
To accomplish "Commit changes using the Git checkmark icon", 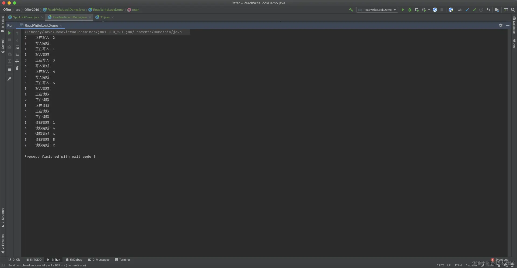I will 474,10.
